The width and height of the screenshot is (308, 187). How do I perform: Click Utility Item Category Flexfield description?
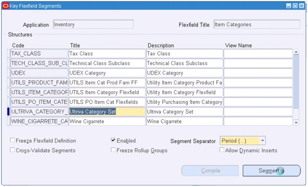point(184,92)
